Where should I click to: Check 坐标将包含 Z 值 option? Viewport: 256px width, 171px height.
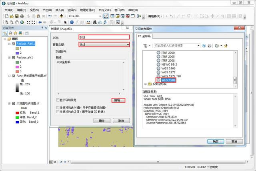(58, 112)
